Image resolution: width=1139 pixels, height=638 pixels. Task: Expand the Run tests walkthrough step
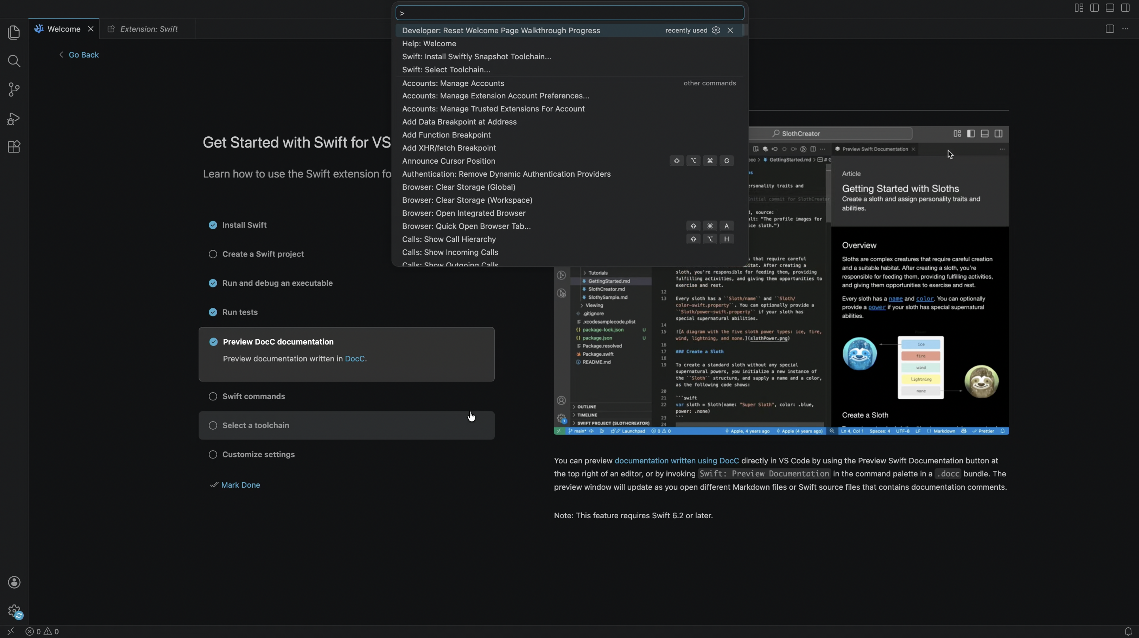click(x=347, y=312)
